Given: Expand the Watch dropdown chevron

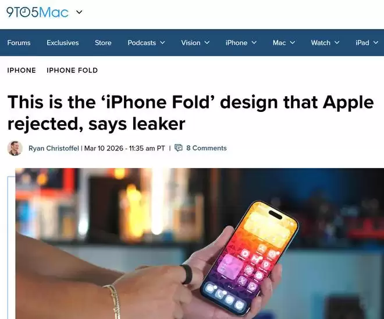Looking at the screenshot, I should 337,43.
